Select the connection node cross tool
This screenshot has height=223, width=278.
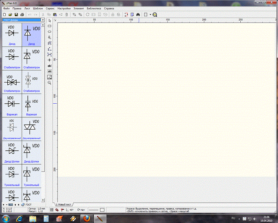pyautogui.click(x=49, y=60)
